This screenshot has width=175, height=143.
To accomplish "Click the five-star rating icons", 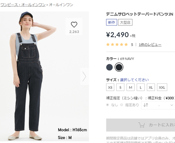I will (117, 44).
